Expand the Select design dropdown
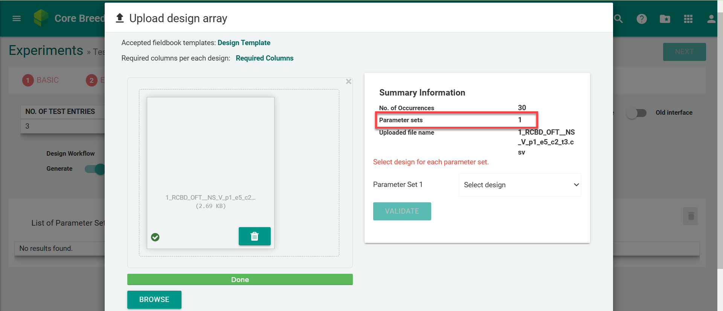Image resolution: width=723 pixels, height=311 pixels. 520,185
